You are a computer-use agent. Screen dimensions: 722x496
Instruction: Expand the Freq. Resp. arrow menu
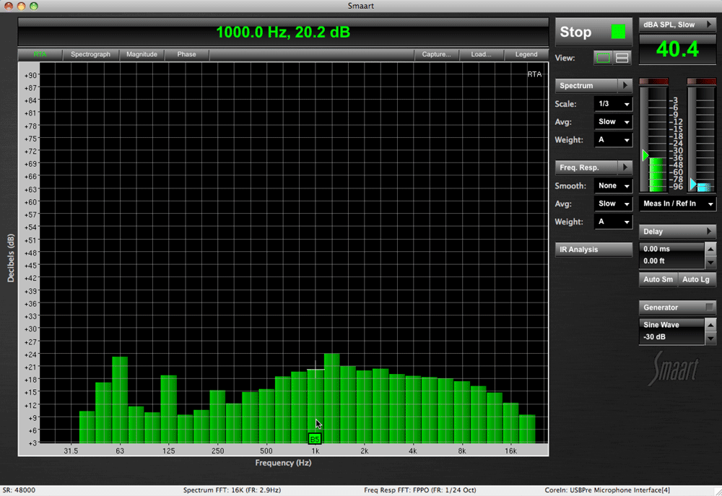coord(625,167)
